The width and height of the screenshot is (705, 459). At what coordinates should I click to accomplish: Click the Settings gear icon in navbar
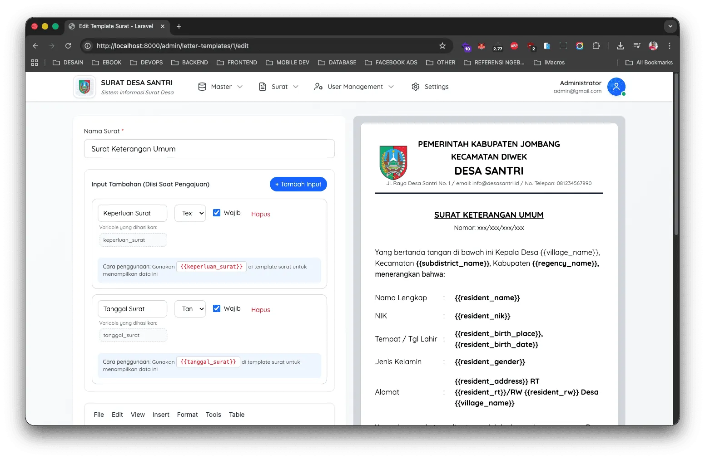415,87
